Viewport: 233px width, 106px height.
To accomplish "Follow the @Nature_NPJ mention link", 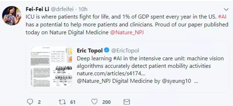I will pos(127,32).
